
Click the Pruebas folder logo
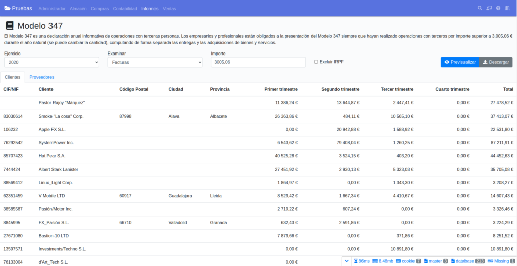click(x=7, y=8)
